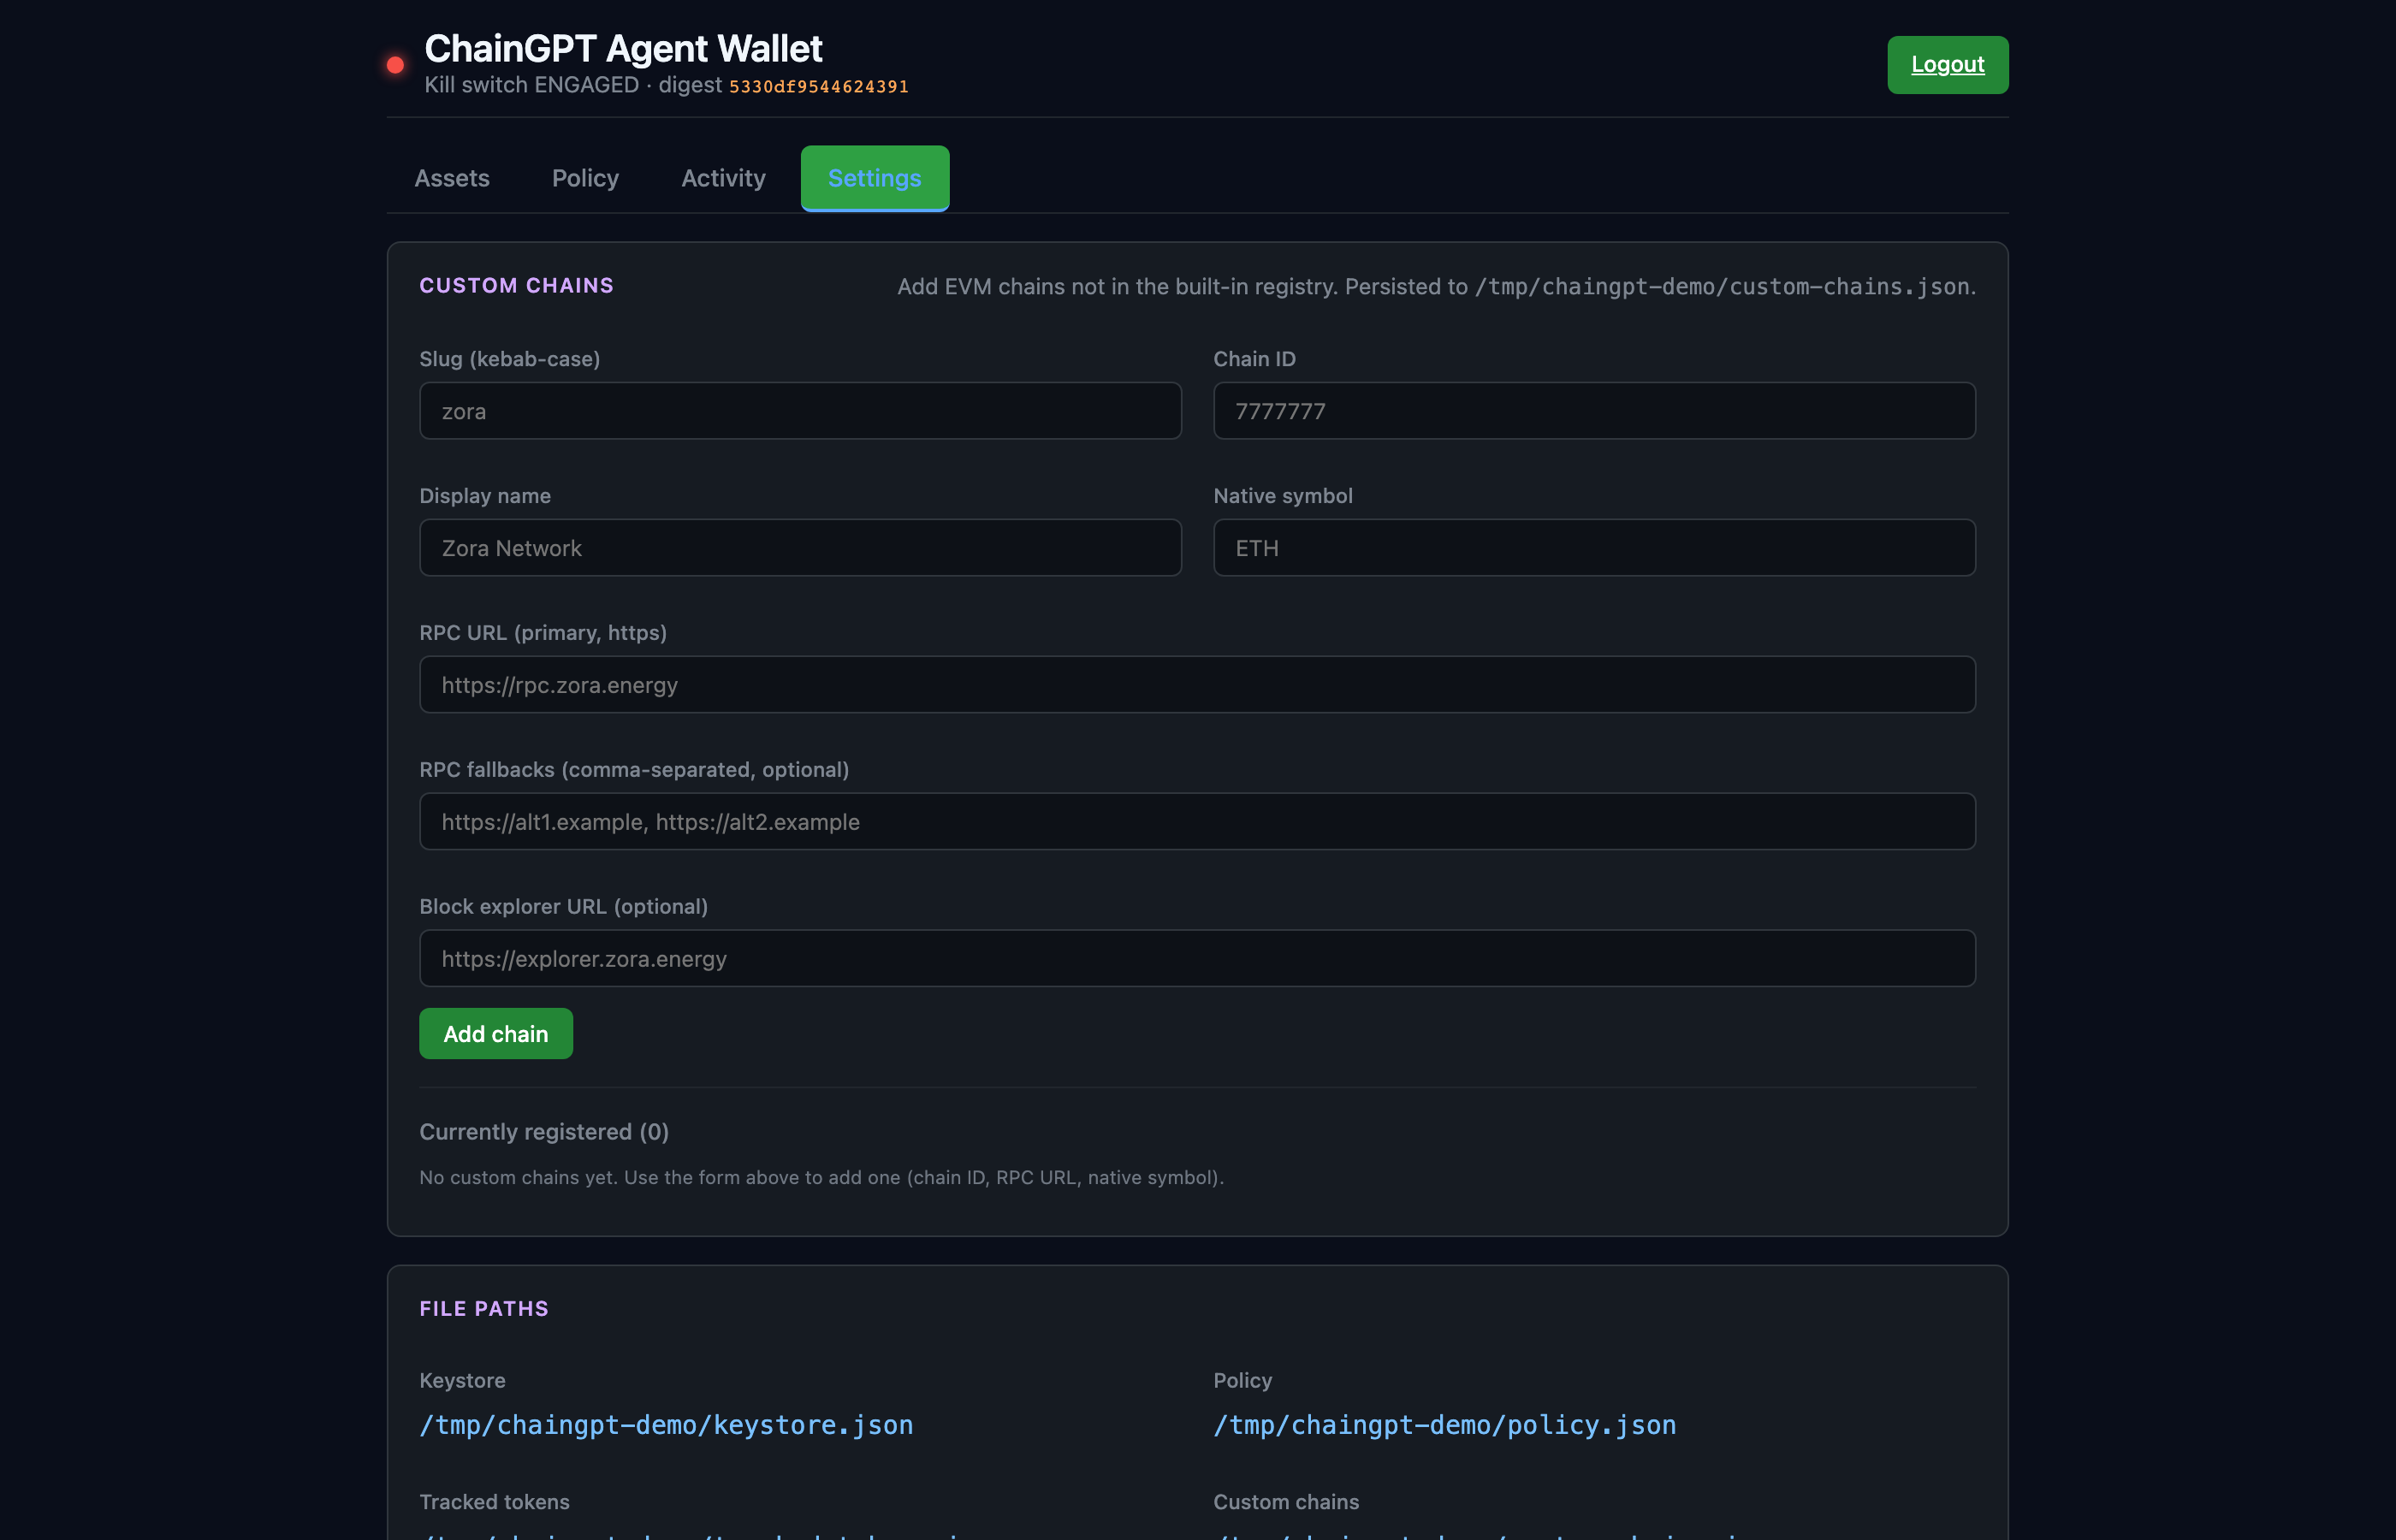The width and height of the screenshot is (2396, 1540).
Task: Click the RPC URL (primary, https) label
Action: click(x=543, y=633)
